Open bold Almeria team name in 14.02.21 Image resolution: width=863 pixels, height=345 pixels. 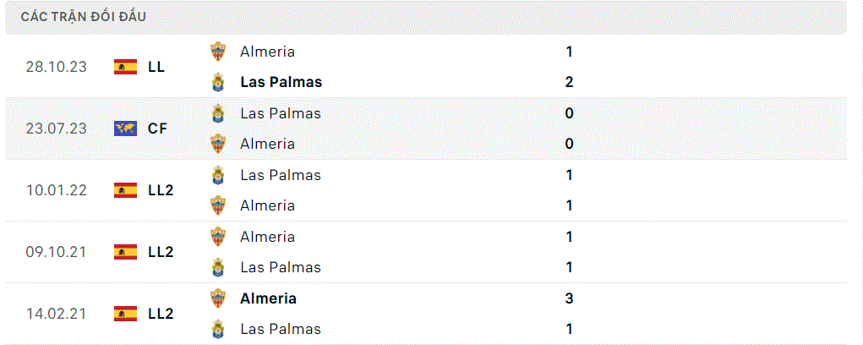click(268, 298)
